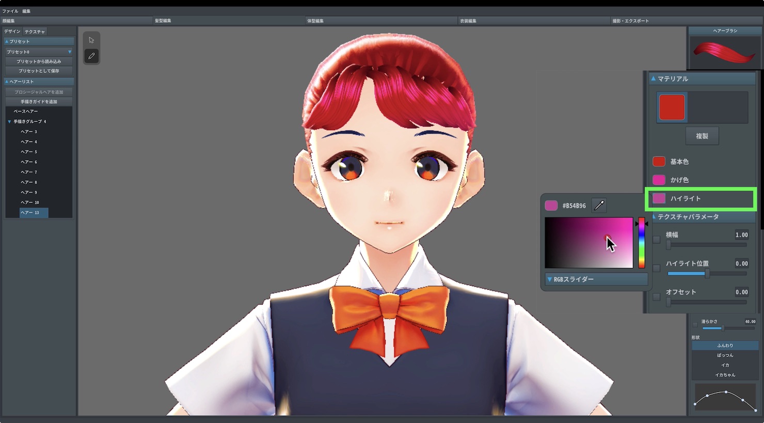Click the オフセット value field
The height and width of the screenshot is (423, 764).
click(x=741, y=292)
